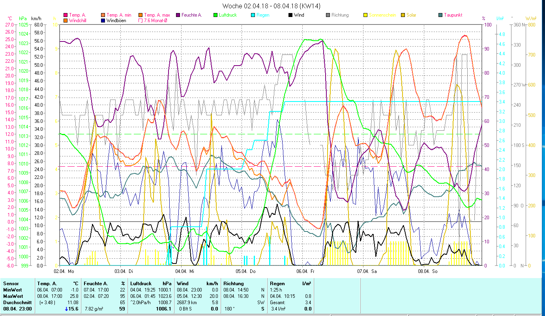This screenshot has width=545, height=316.
Task: Click the MinWert row label
Action: (x=12, y=290)
